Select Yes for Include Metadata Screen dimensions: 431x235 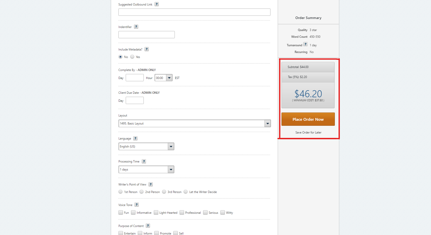point(132,57)
